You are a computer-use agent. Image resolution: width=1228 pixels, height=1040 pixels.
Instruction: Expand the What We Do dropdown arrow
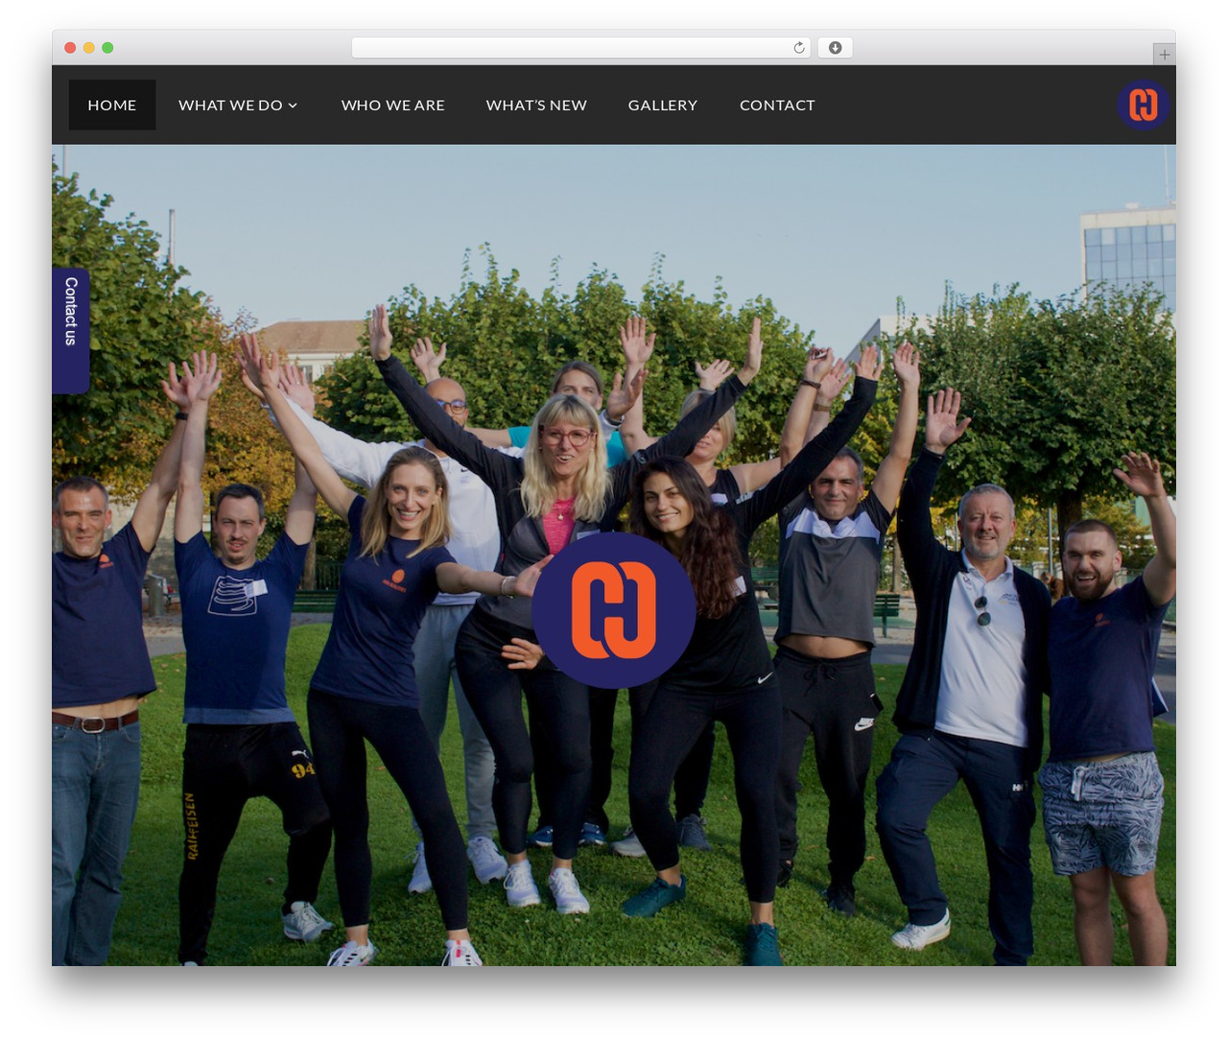(x=293, y=106)
